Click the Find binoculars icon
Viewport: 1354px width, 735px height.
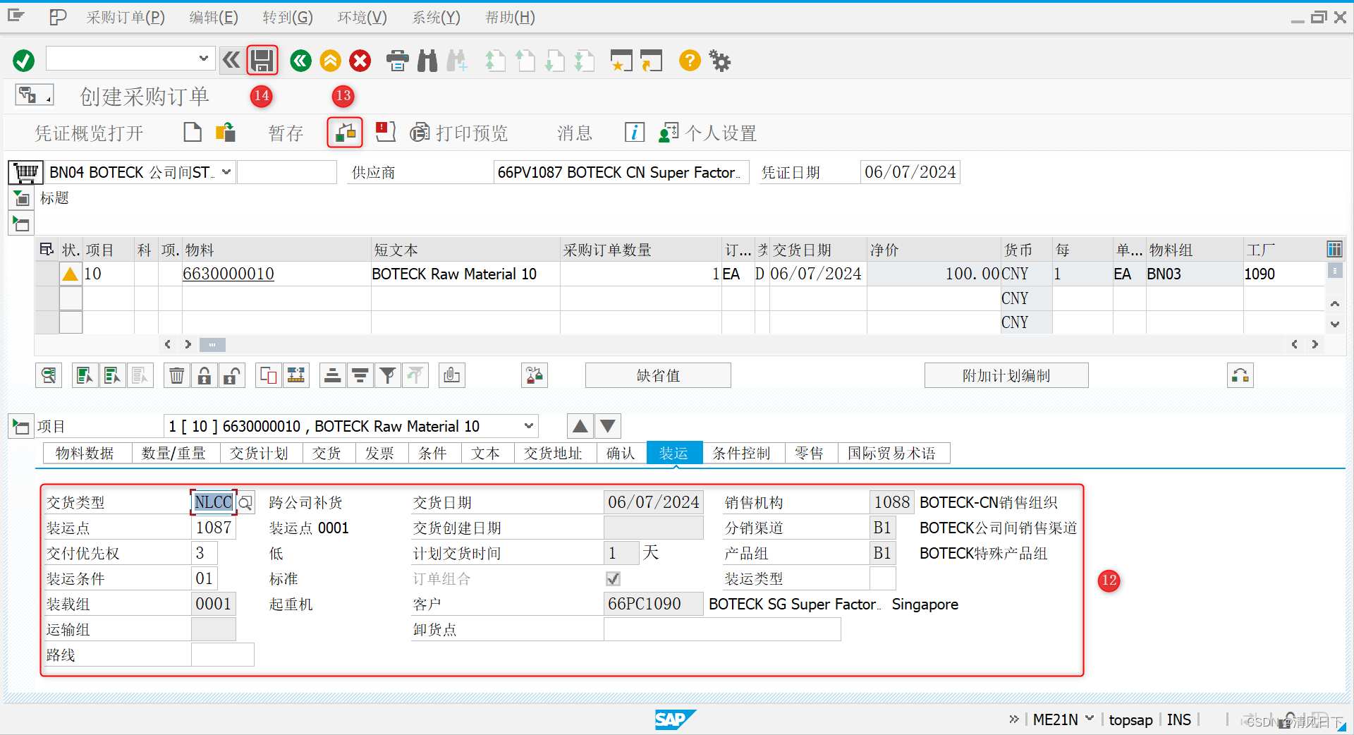tap(427, 61)
